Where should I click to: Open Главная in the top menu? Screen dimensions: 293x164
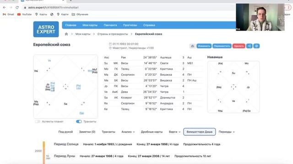71,25
